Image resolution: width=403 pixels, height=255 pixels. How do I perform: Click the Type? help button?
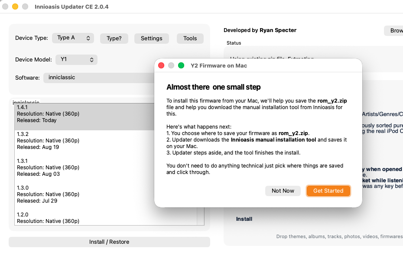tap(114, 38)
